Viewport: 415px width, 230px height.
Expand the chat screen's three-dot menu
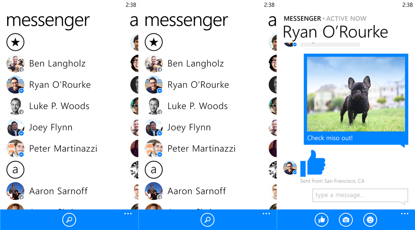tap(404, 214)
